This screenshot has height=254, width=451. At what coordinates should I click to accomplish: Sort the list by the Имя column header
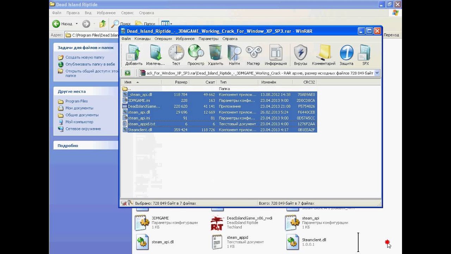(141, 82)
